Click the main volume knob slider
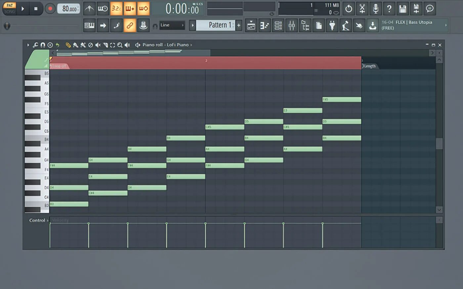This screenshot has height=289, width=463. point(7,25)
